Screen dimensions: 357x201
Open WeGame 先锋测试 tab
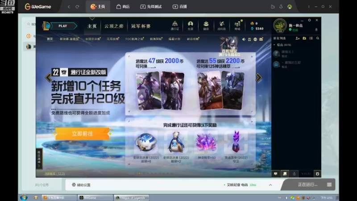pos(151,7)
